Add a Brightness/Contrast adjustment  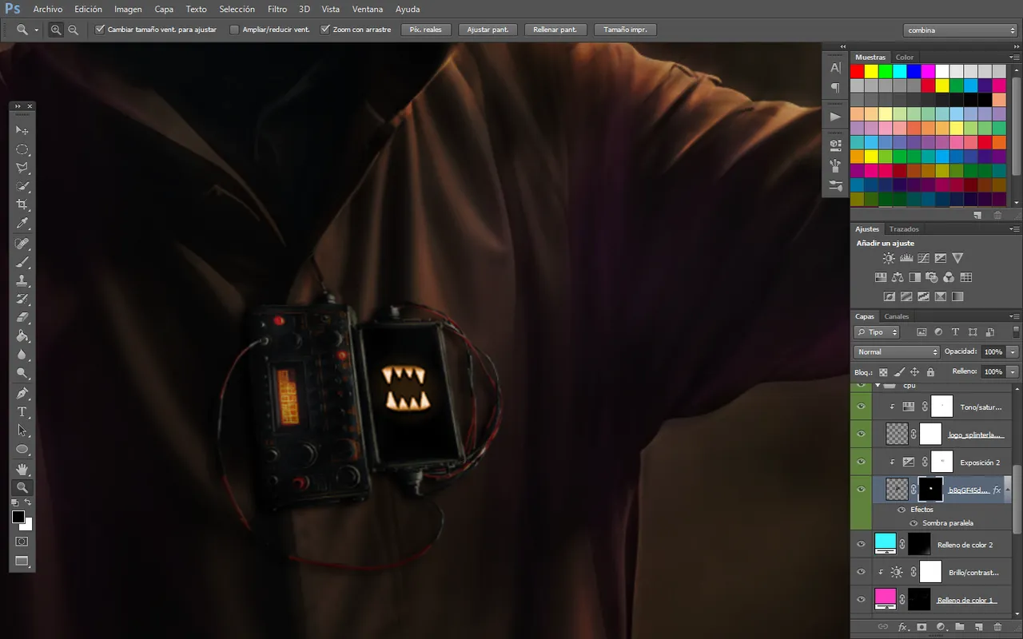tap(889, 258)
